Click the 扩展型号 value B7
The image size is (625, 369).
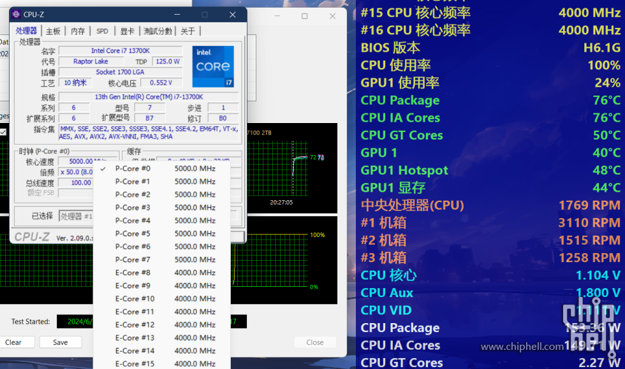149,119
